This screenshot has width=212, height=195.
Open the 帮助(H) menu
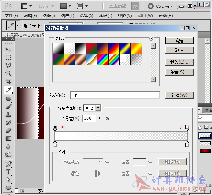tap(166, 16)
